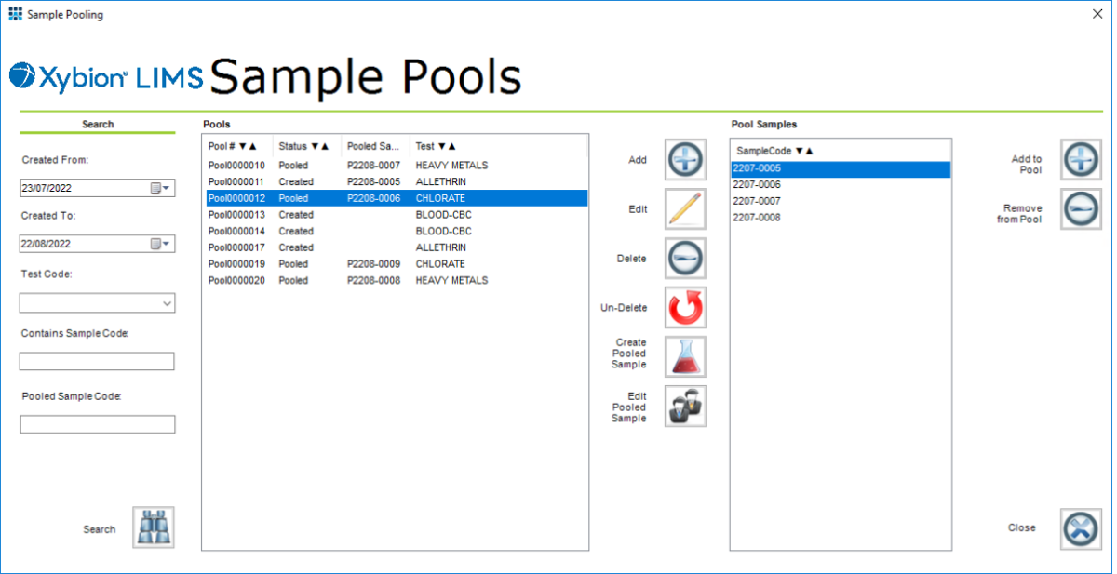The height and width of the screenshot is (574, 1117).
Task: Select the Edit pool pencil icon
Action: [x=685, y=208]
